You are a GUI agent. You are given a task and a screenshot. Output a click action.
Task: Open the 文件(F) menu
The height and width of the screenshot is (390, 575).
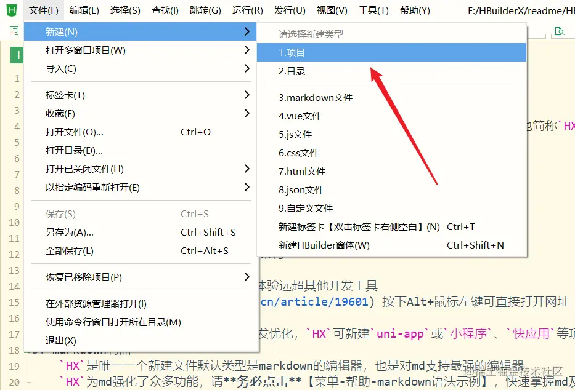pos(44,10)
